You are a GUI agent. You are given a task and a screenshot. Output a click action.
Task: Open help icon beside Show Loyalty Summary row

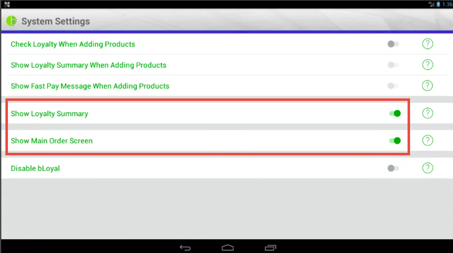tap(427, 113)
